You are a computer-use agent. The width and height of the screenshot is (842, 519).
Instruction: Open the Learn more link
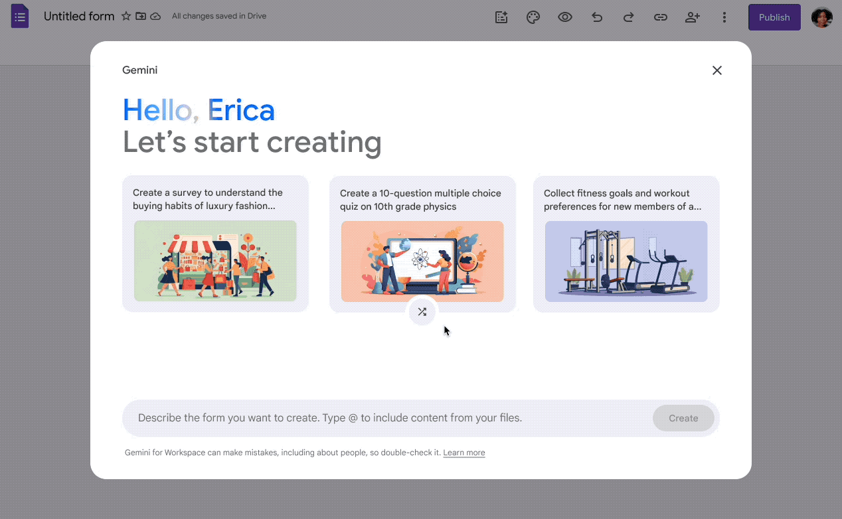(x=463, y=452)
